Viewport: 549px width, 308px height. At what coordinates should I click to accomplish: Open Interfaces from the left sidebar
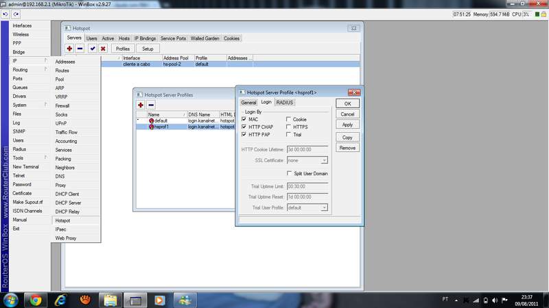tap(22, 25)
